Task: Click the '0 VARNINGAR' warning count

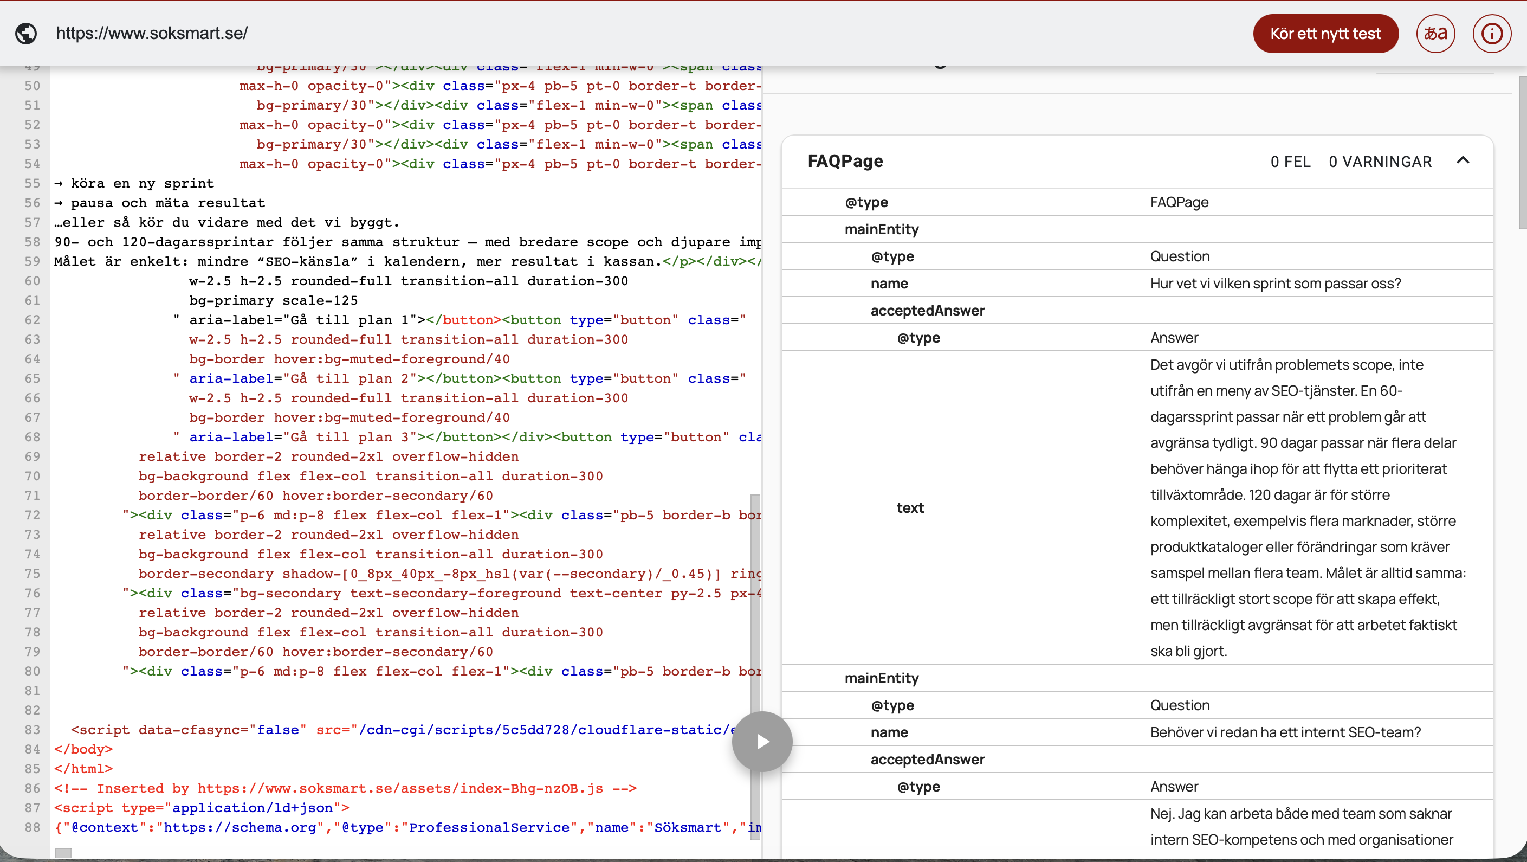Action: (1380, 162)
